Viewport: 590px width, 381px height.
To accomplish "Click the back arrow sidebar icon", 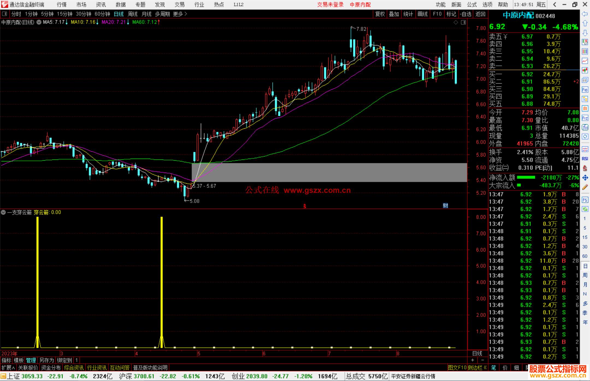I will (585, 14).
